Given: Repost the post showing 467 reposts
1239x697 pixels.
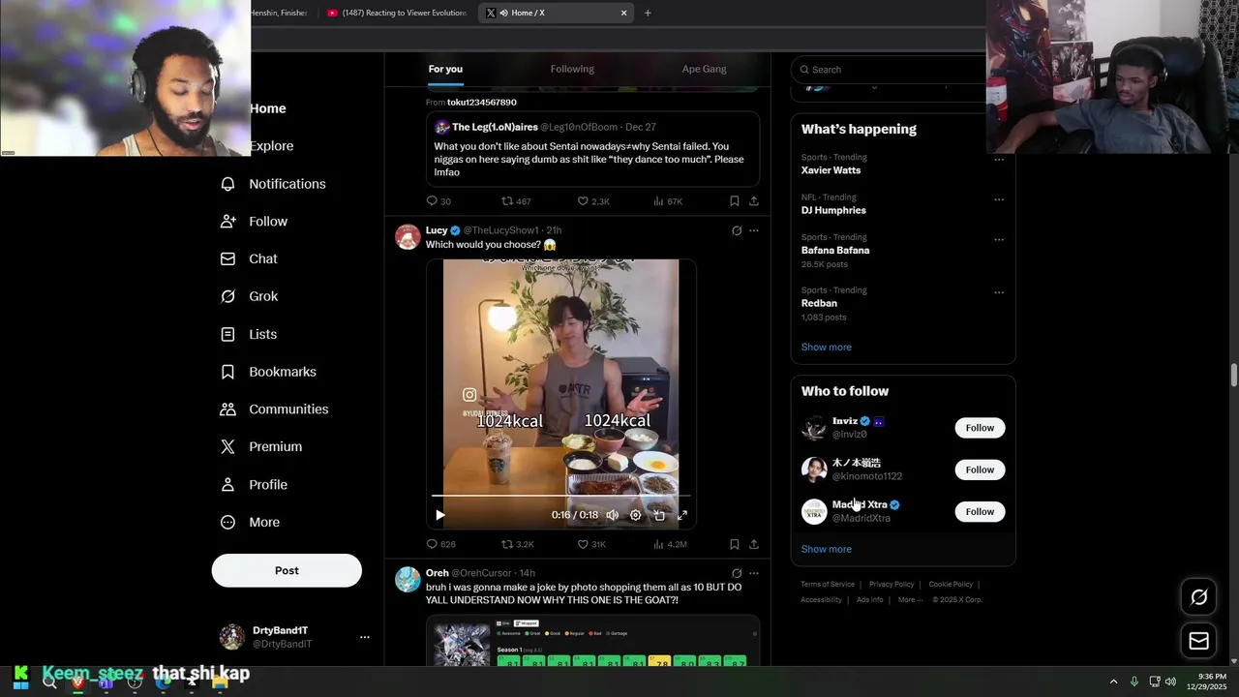Looking at the screenshot, I should (516, 201).
